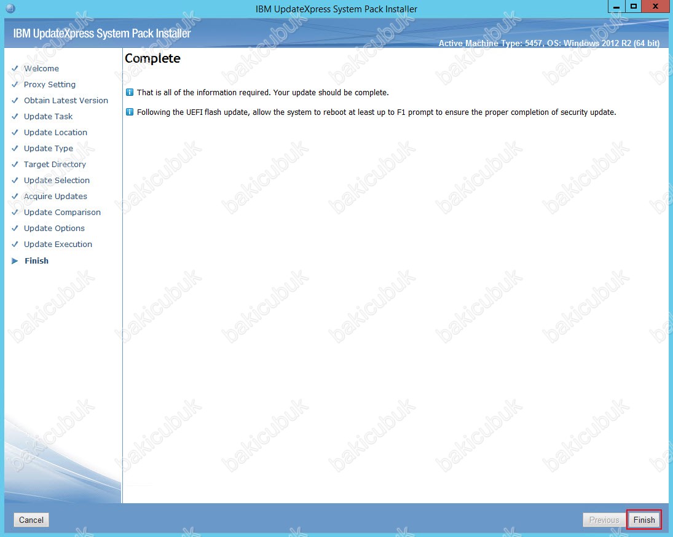Click the checkmark icon beside Obtain Latest Version
The image size is (673, 537).
[x=15, y=100]
